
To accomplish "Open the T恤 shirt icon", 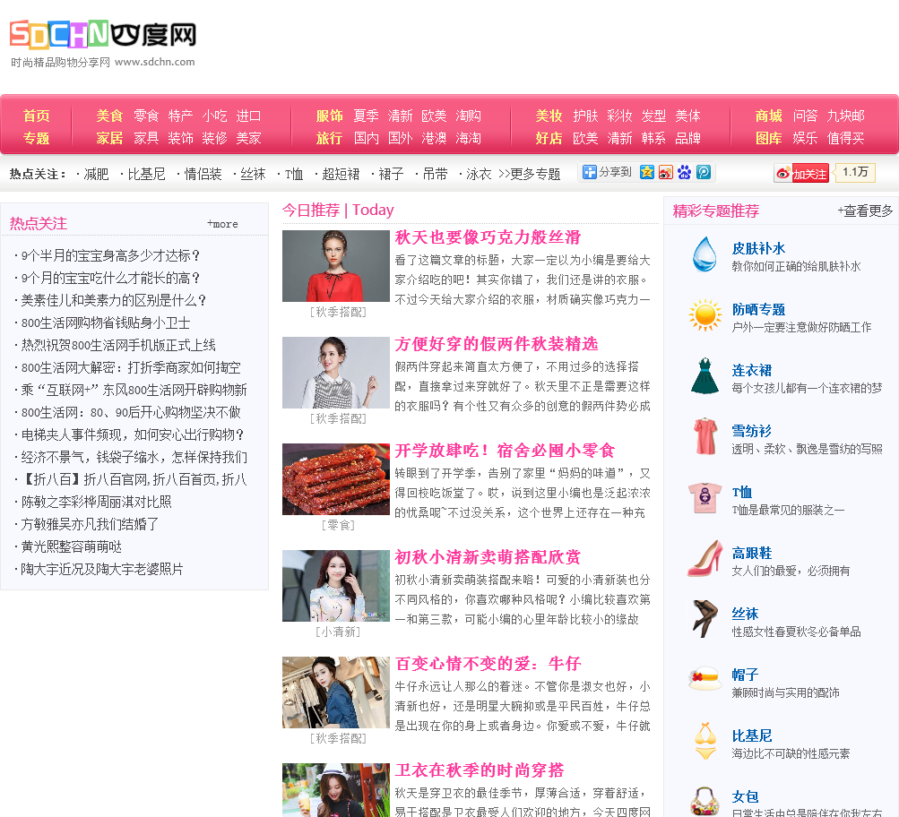I will click(705, 497).
